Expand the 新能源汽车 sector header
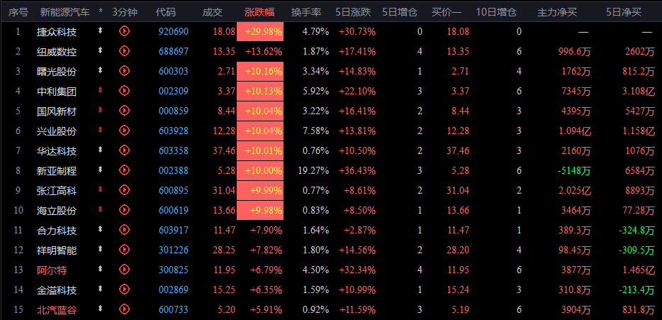The width and height of the screenshot is (662, 320). (x=64, y=12)
